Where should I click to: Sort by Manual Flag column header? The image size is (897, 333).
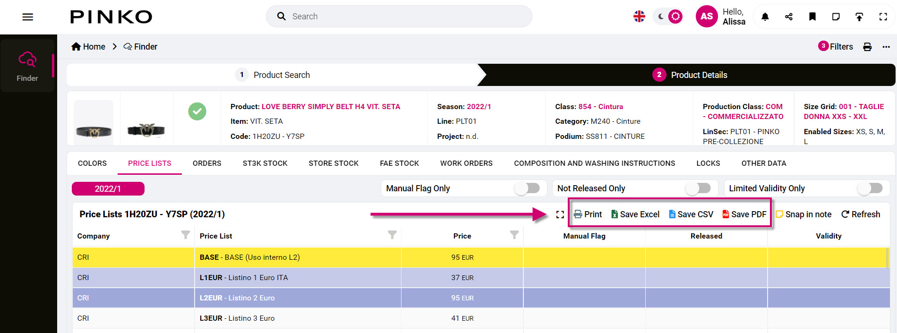click(x=584, y=236)
